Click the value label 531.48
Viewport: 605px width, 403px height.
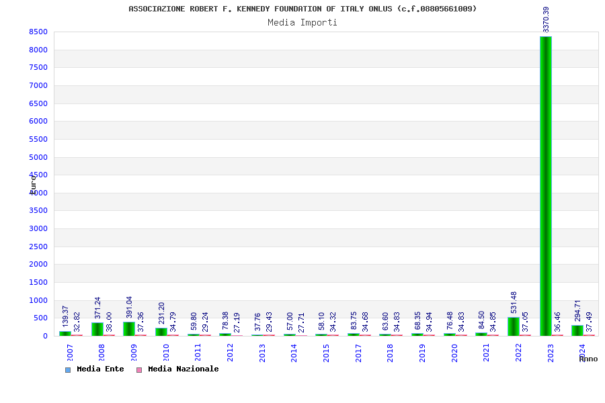(514, 302)
